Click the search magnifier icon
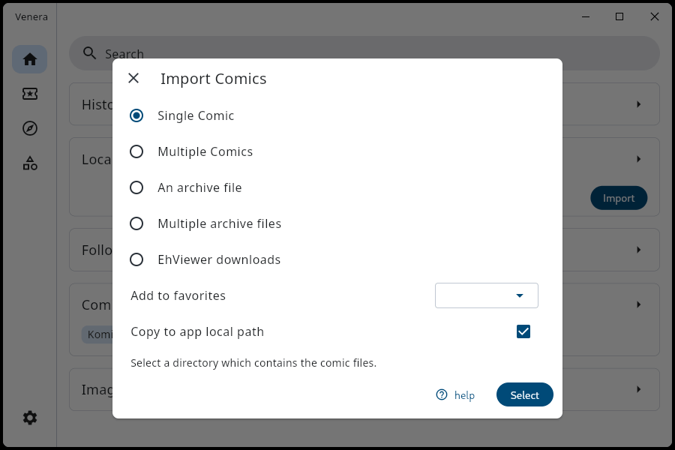Image resolution: width=675 pixels, height=450 pixels. point(90,53)
